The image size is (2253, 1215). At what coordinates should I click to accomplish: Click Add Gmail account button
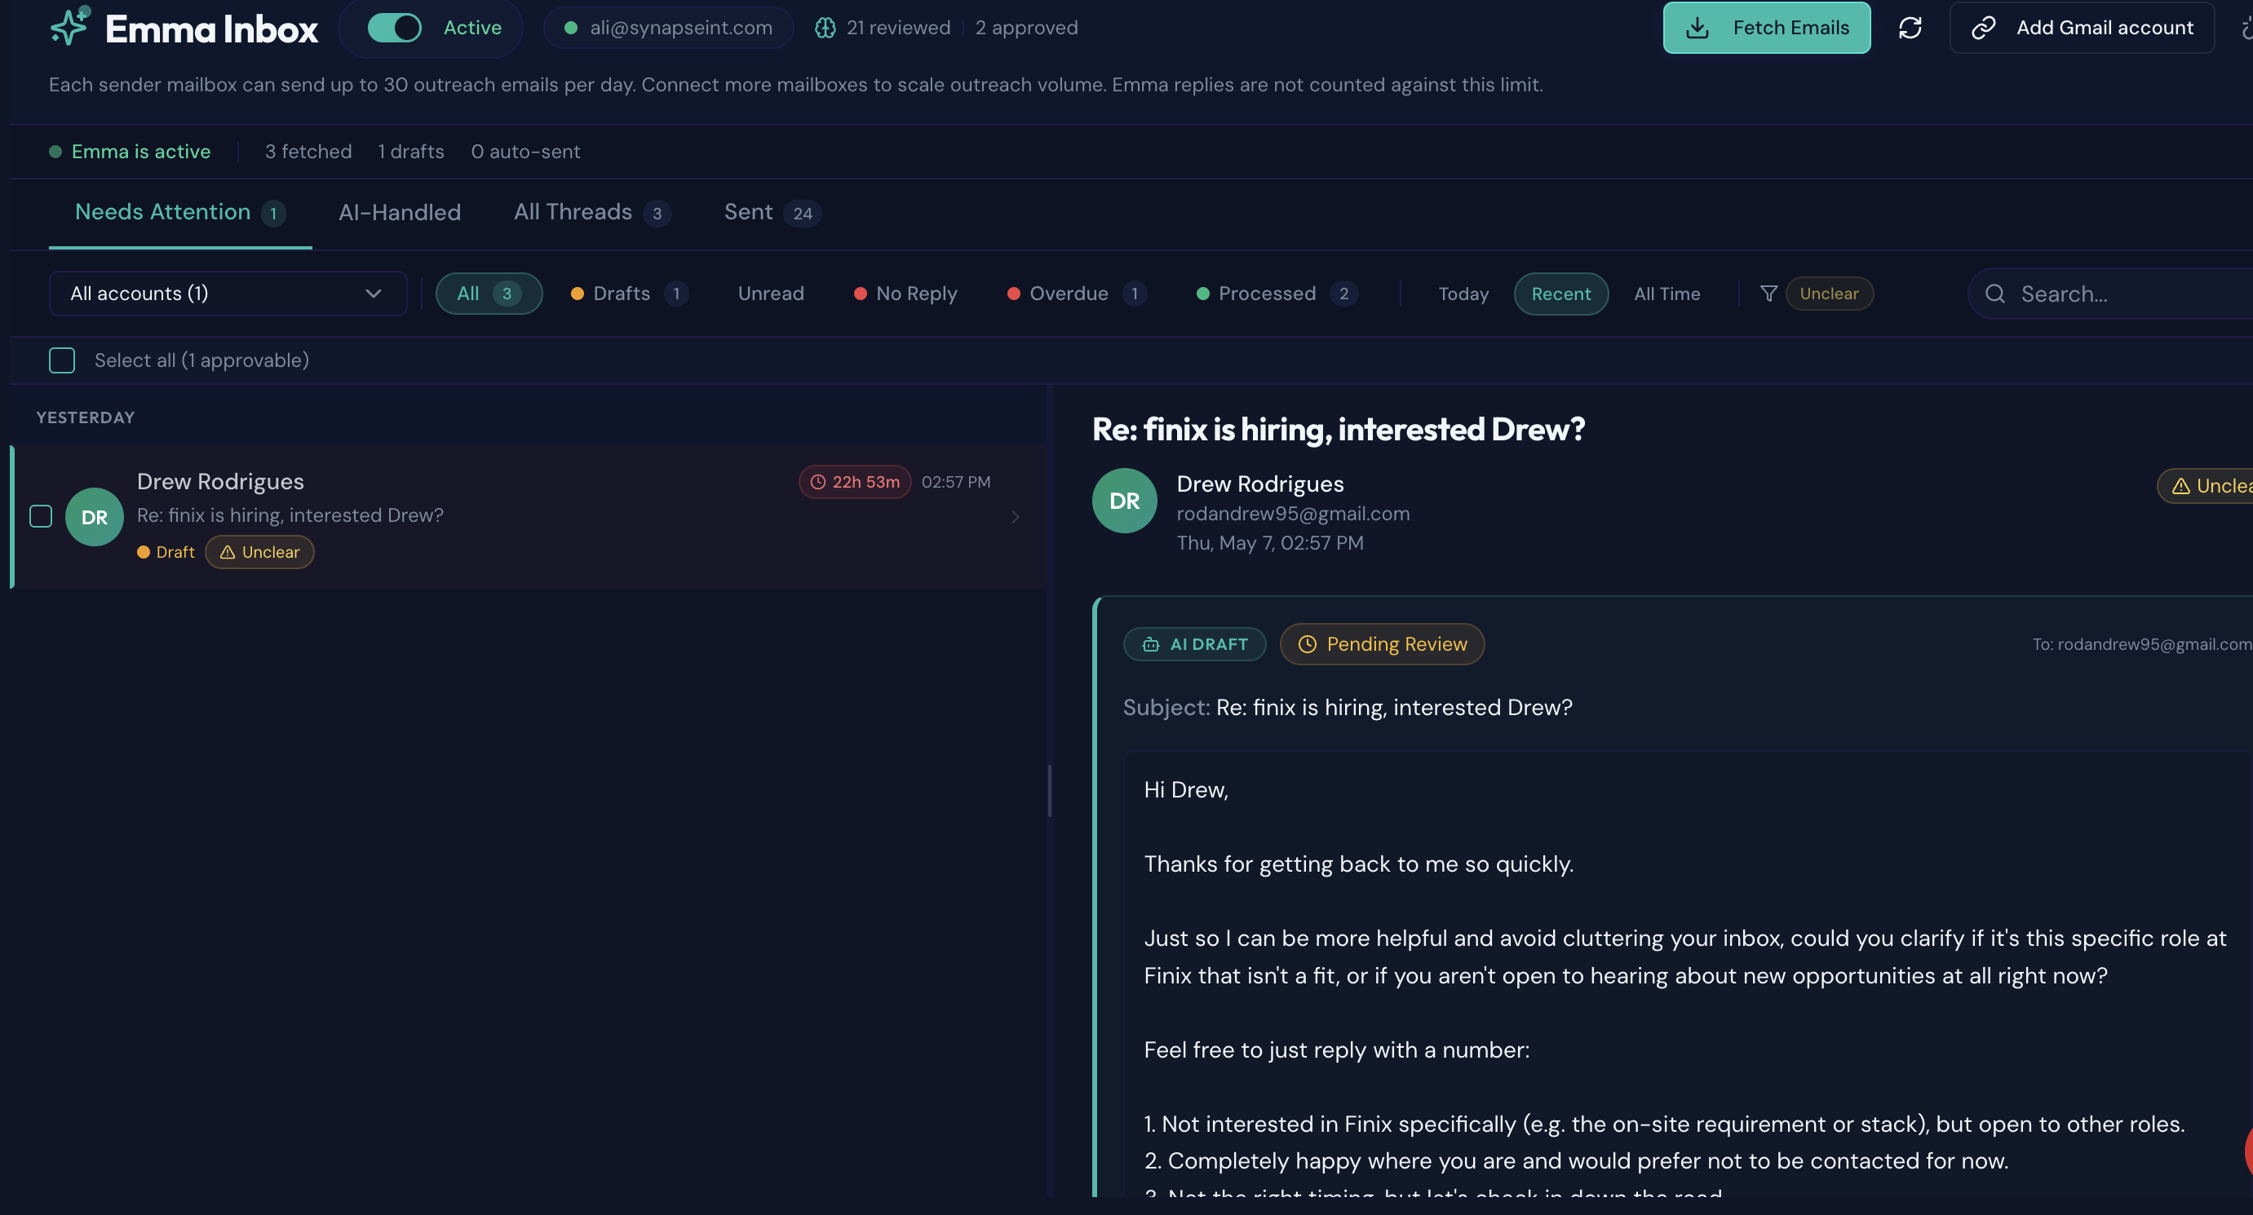(x=2082, y=28)
